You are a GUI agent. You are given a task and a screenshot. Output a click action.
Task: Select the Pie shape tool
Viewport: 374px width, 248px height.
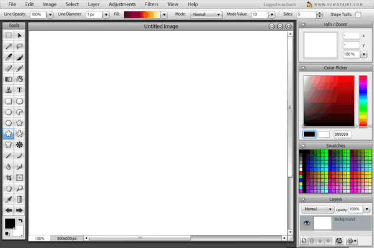pos(19,112)
